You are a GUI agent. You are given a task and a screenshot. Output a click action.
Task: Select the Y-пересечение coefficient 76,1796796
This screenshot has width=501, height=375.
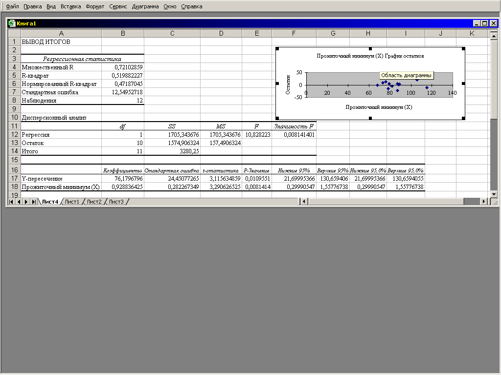click(x=123, y=179)
